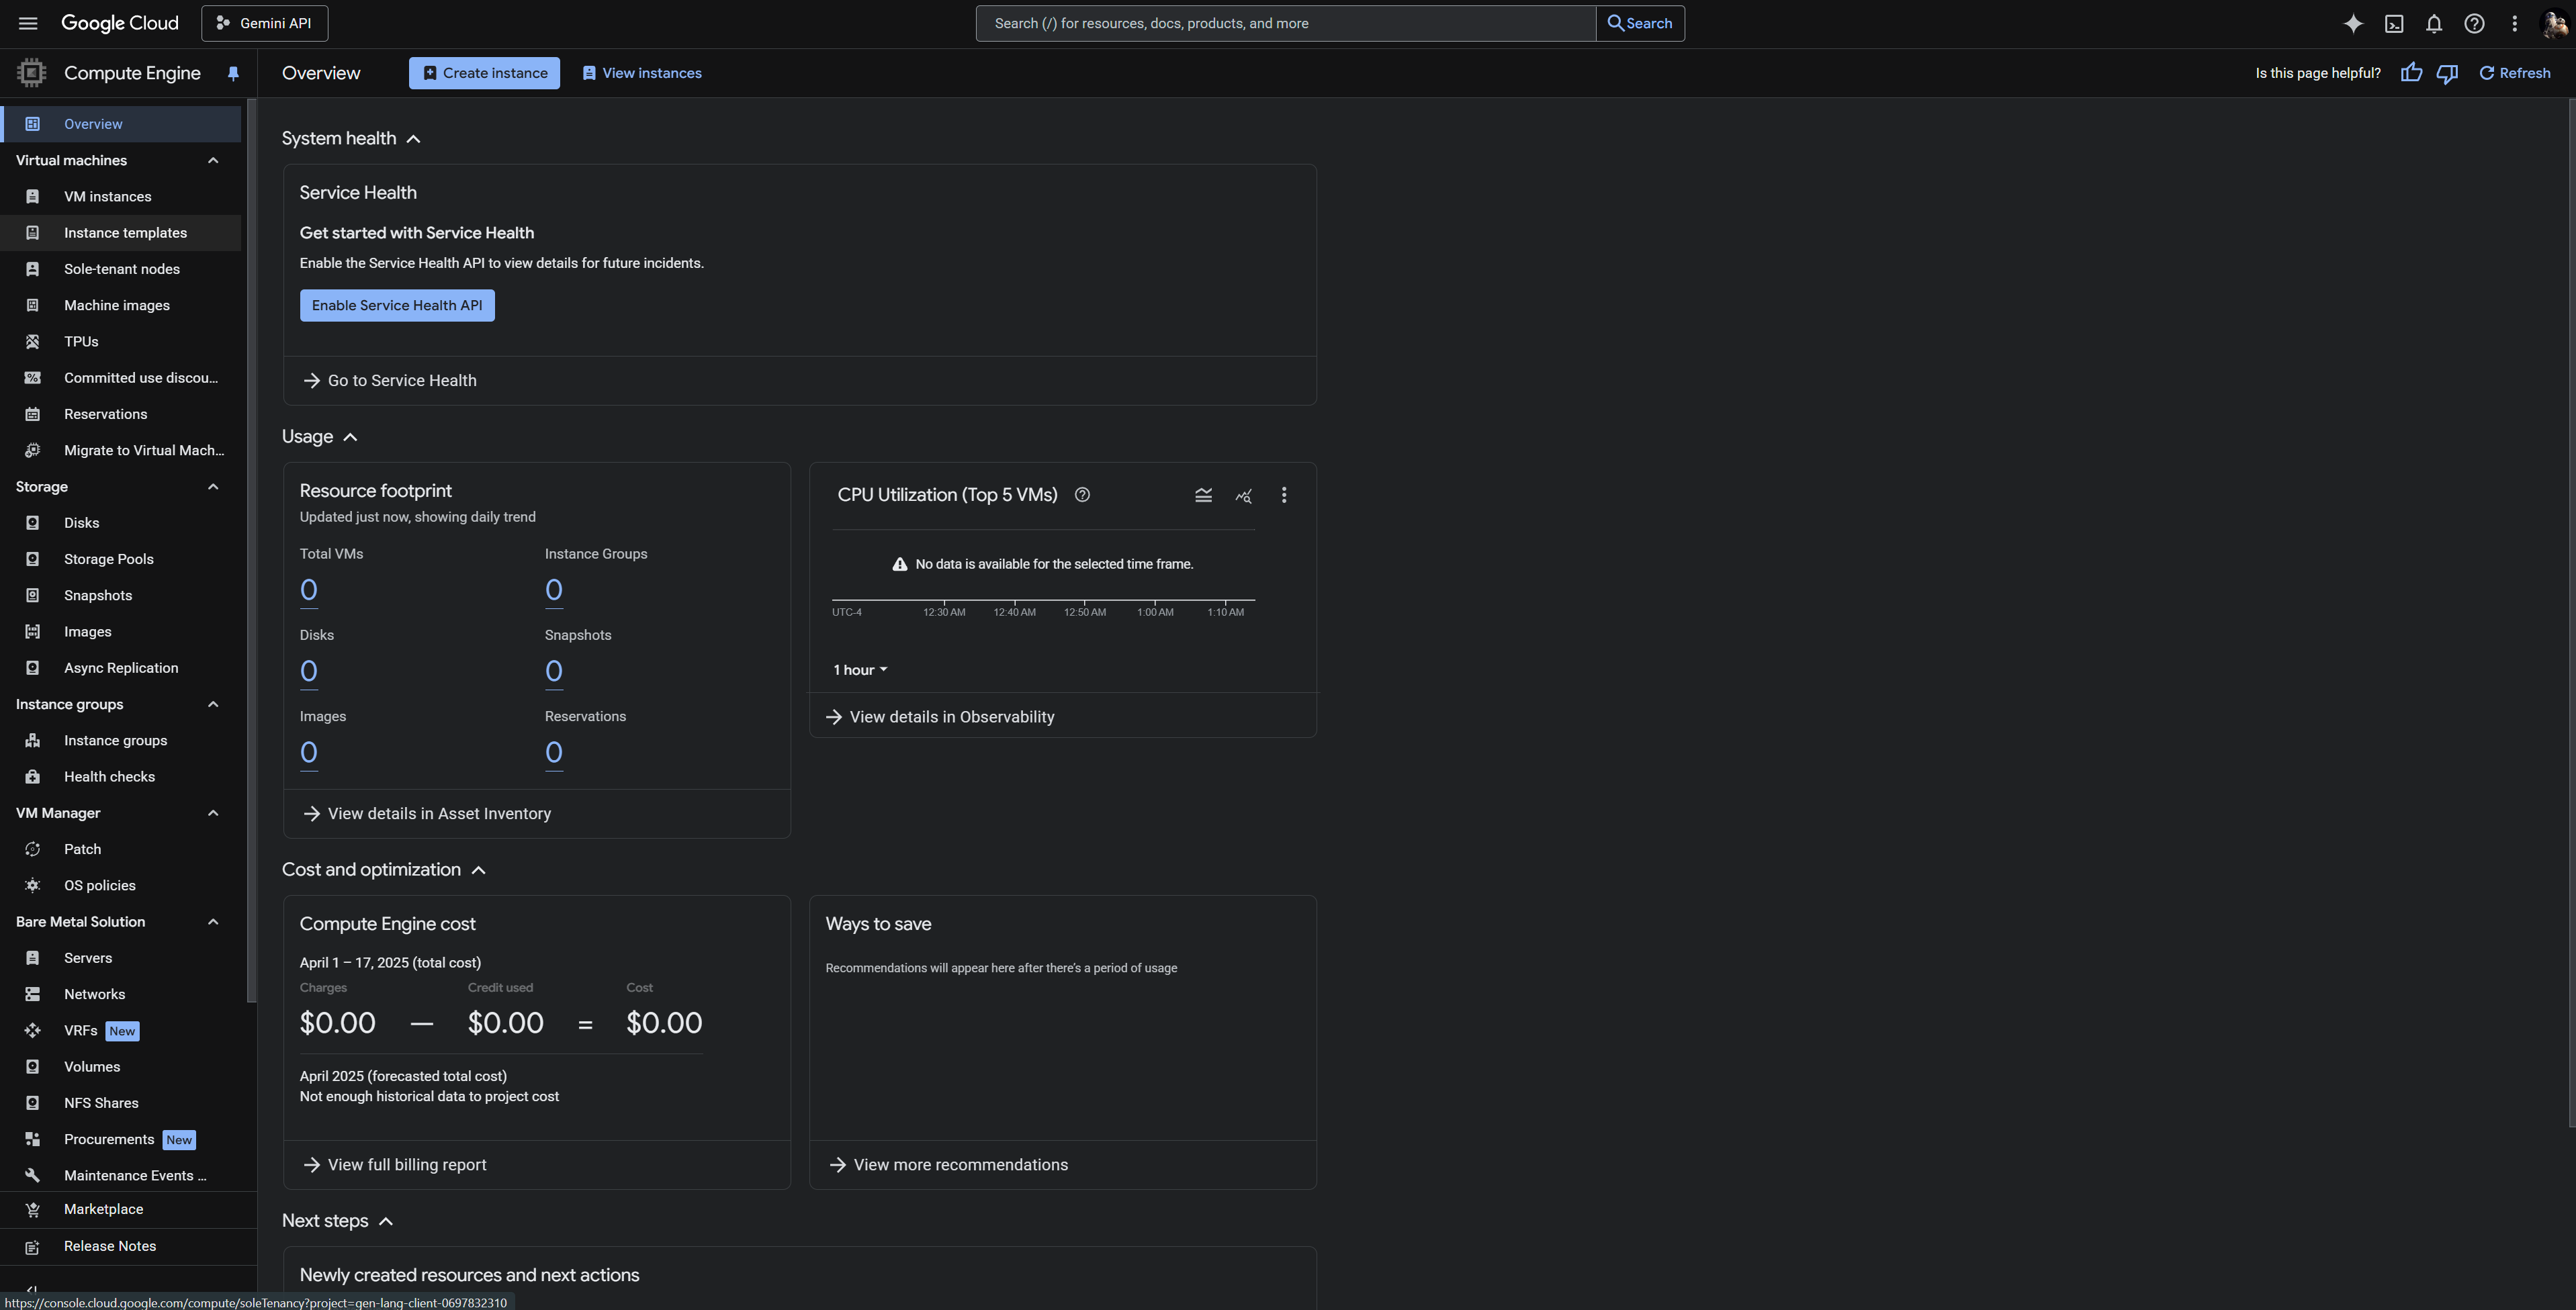The height and width of the screenshot is (1310, 2576).
Task: Open CPU Utilization more options menu
Action: pos(1284,495)
